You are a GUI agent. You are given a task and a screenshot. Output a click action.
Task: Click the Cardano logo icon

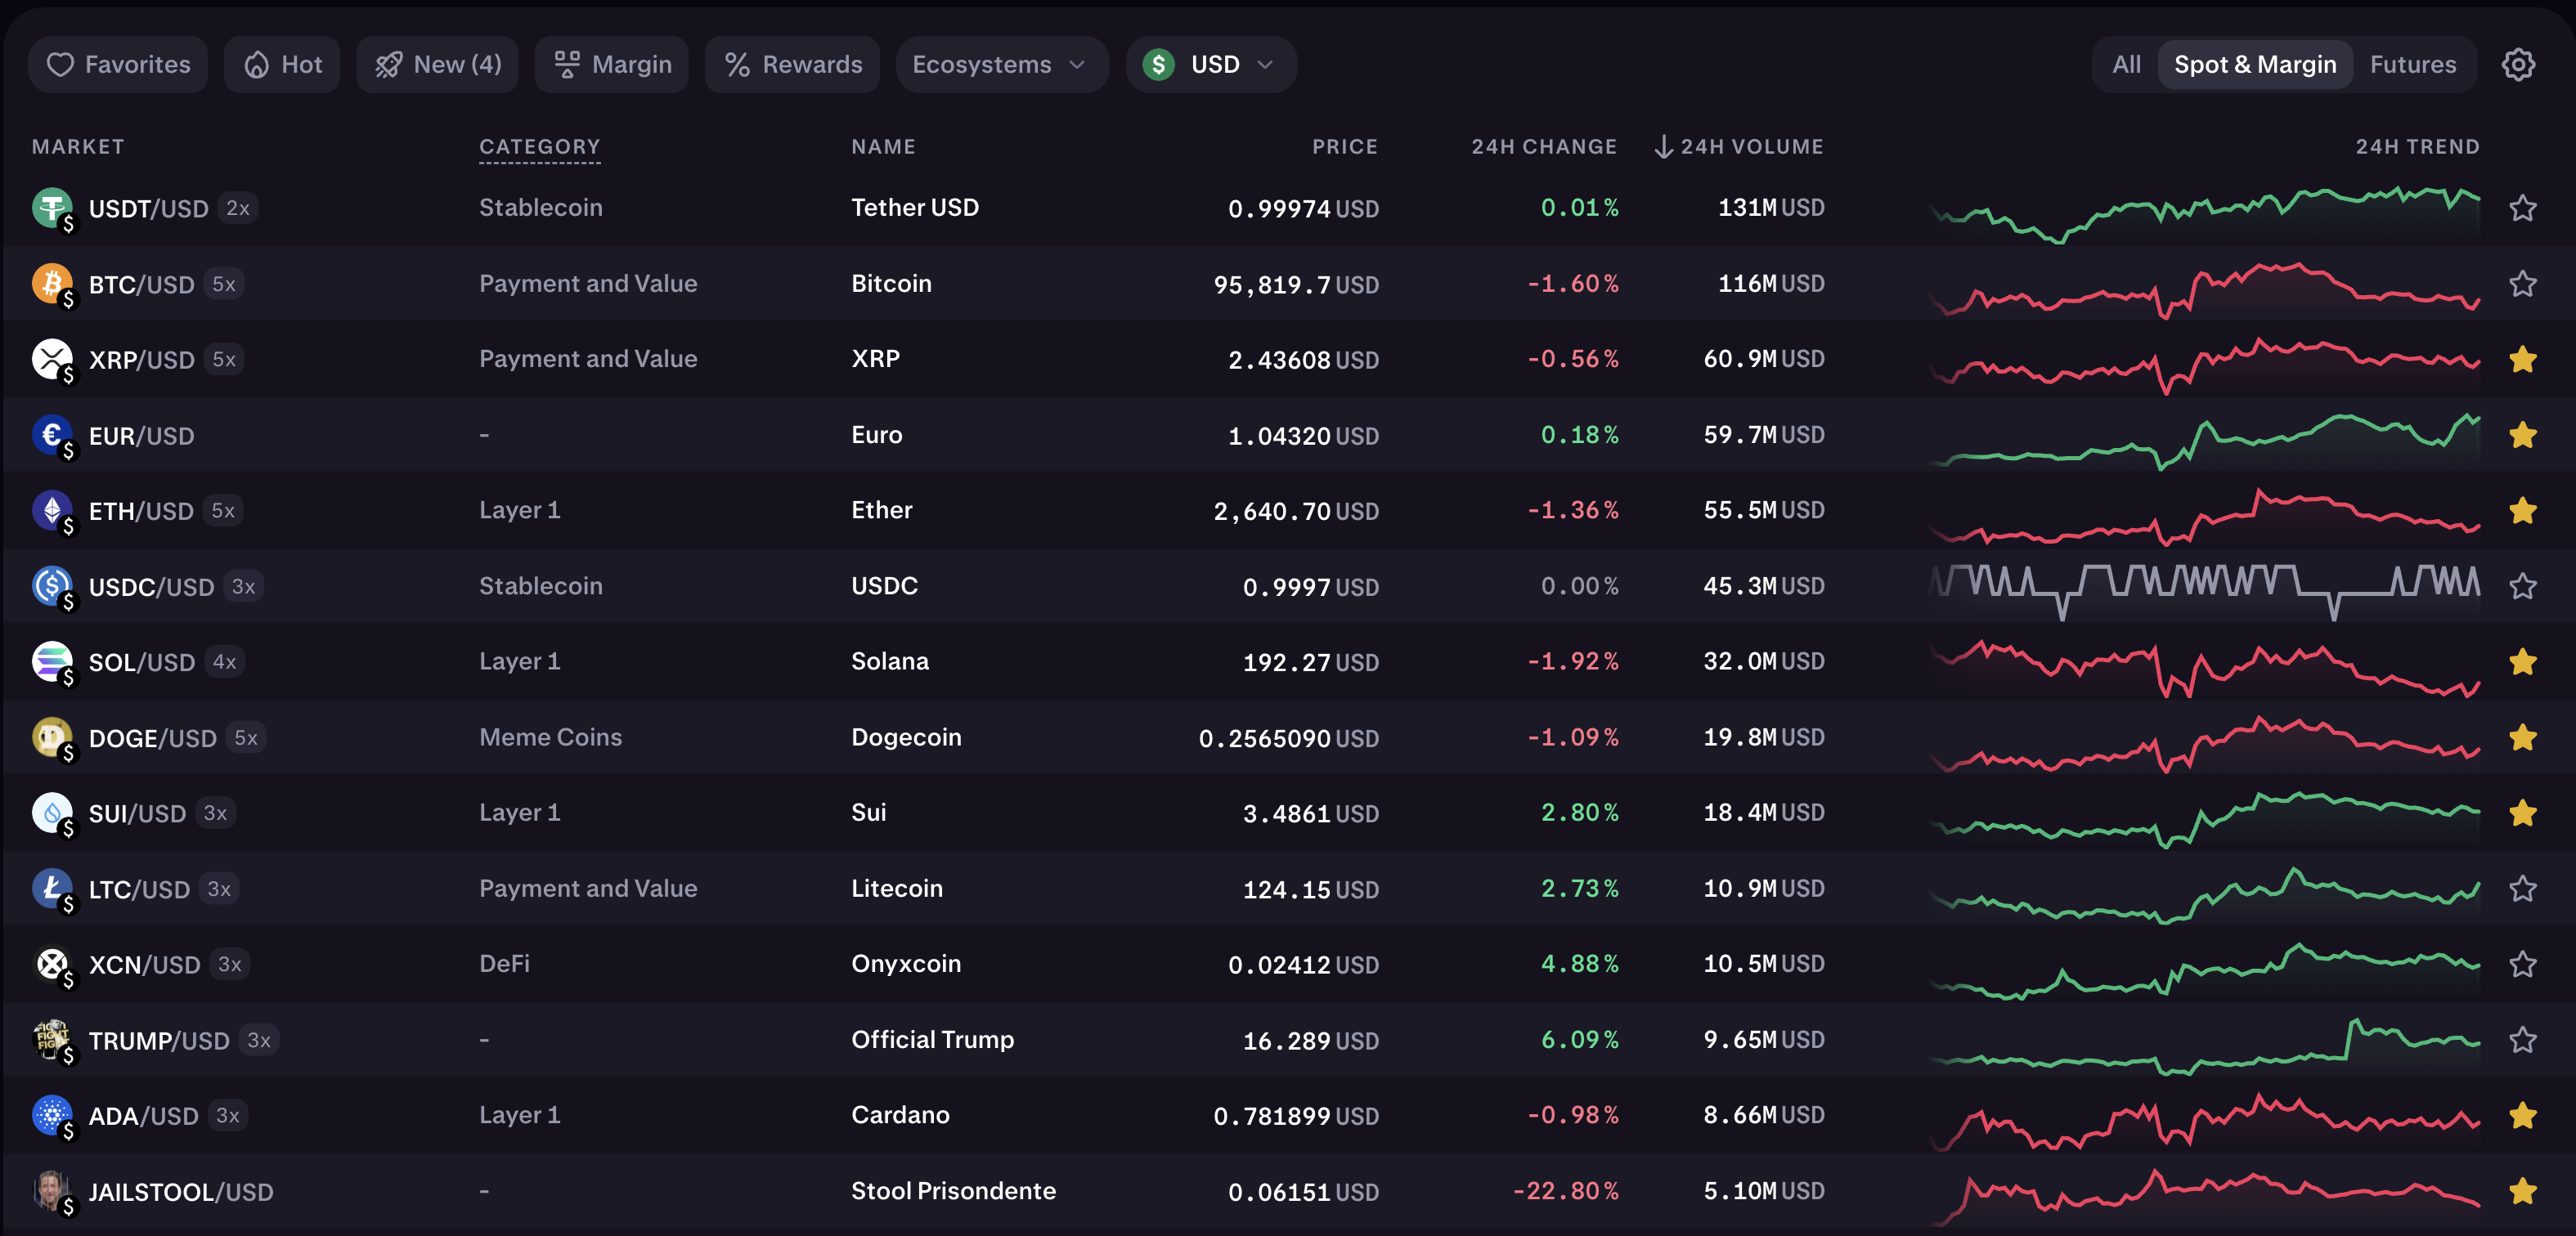pos(52,1115)
